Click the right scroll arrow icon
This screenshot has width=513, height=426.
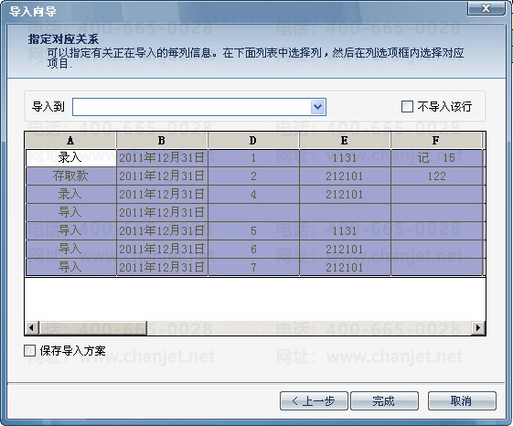point(478,327)
